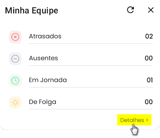Click the De Folga count 00
Viewport: 160px width, 138px height.
[149, 102]
